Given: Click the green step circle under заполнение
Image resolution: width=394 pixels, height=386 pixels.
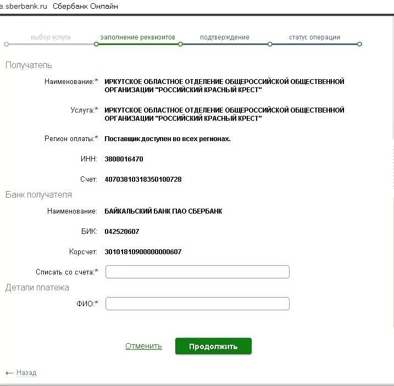Looking at the screenshot, I should (96, 44).
